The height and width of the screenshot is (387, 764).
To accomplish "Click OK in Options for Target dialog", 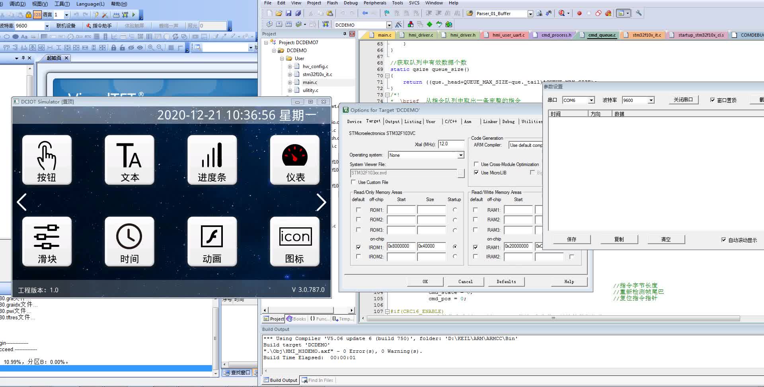I will [x=425, y=281].
